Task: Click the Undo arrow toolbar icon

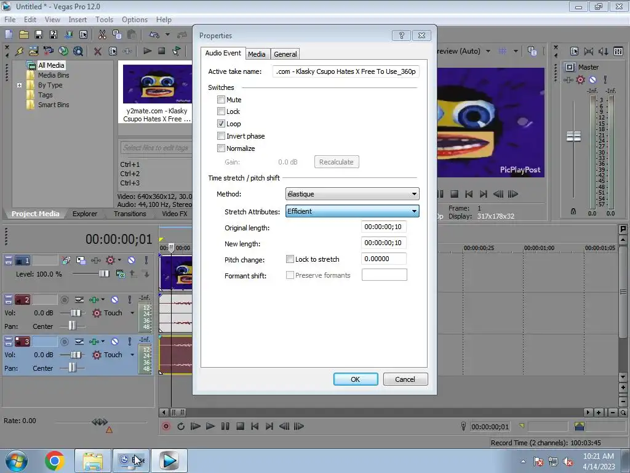Action: tap(154, 35)
